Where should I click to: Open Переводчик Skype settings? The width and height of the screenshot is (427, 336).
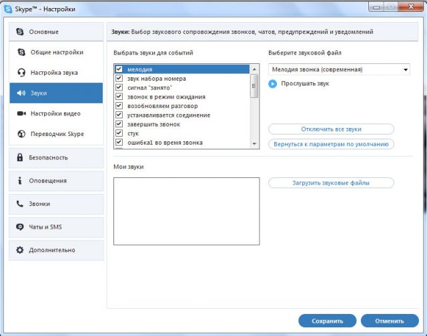pyautogui.click(x=56, y=134)
